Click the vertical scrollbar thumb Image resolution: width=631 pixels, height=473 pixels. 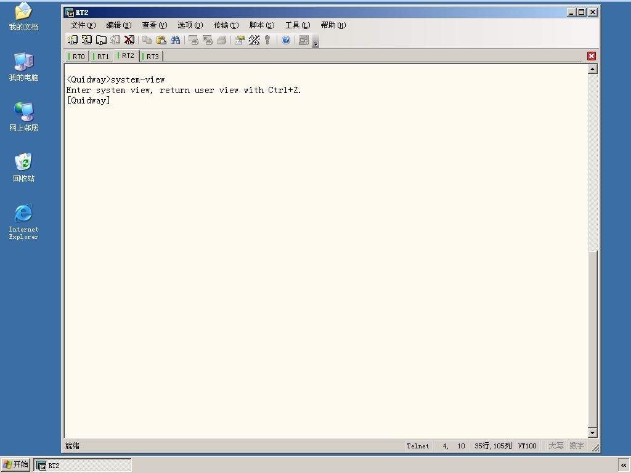592,339
